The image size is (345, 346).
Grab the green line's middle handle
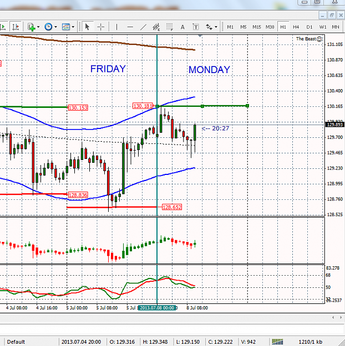(x=202, y=106)
